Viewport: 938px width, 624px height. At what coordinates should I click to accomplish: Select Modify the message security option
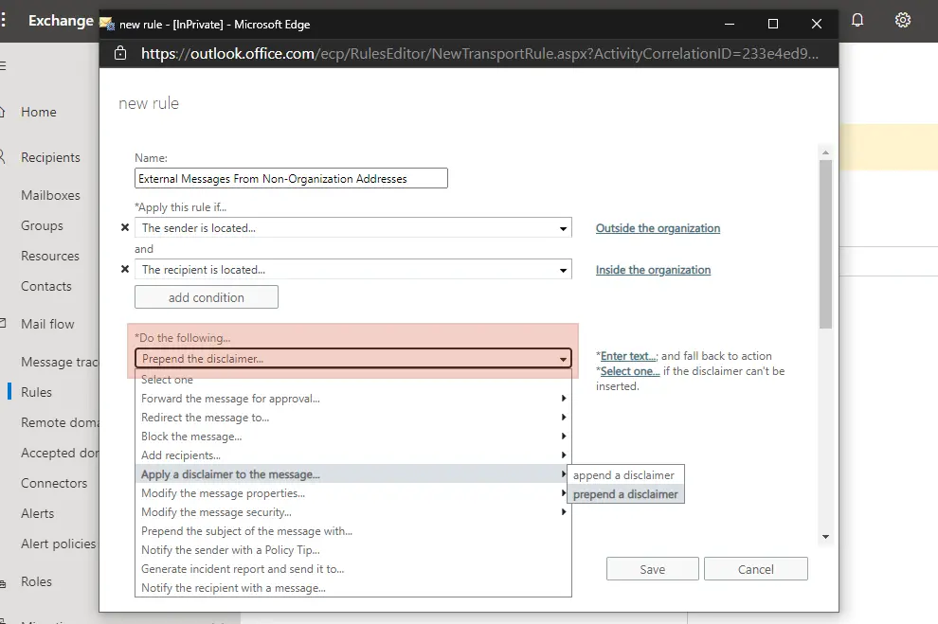coord(353,512)
